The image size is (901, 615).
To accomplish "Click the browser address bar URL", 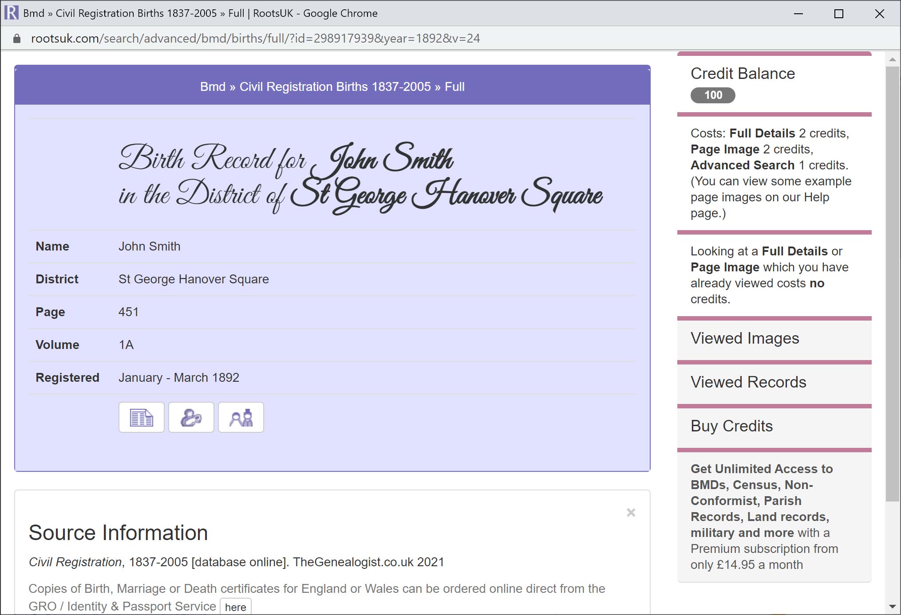I will [256, 39].
